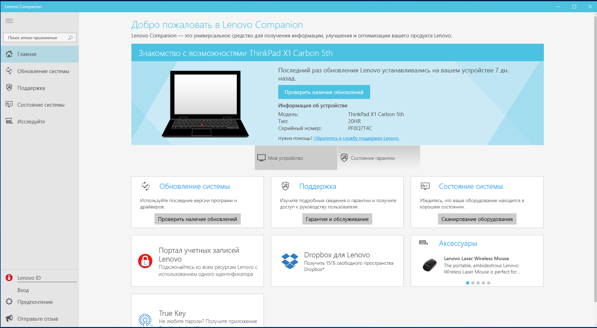Image resolution: width=597 pixels, height=328 pixels.
Task: Open the Lenovo Laser Wireless Mouse title
Action: (476, 258)
